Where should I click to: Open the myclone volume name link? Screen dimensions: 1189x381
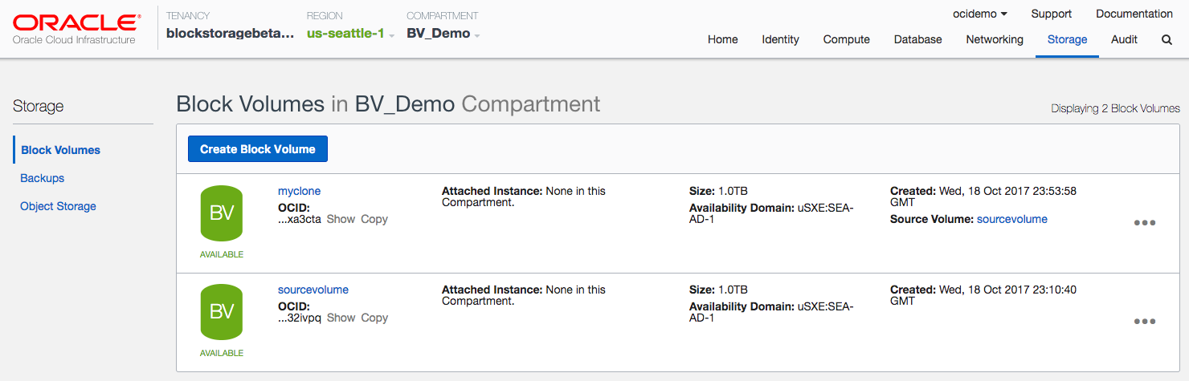pos(299,191)
